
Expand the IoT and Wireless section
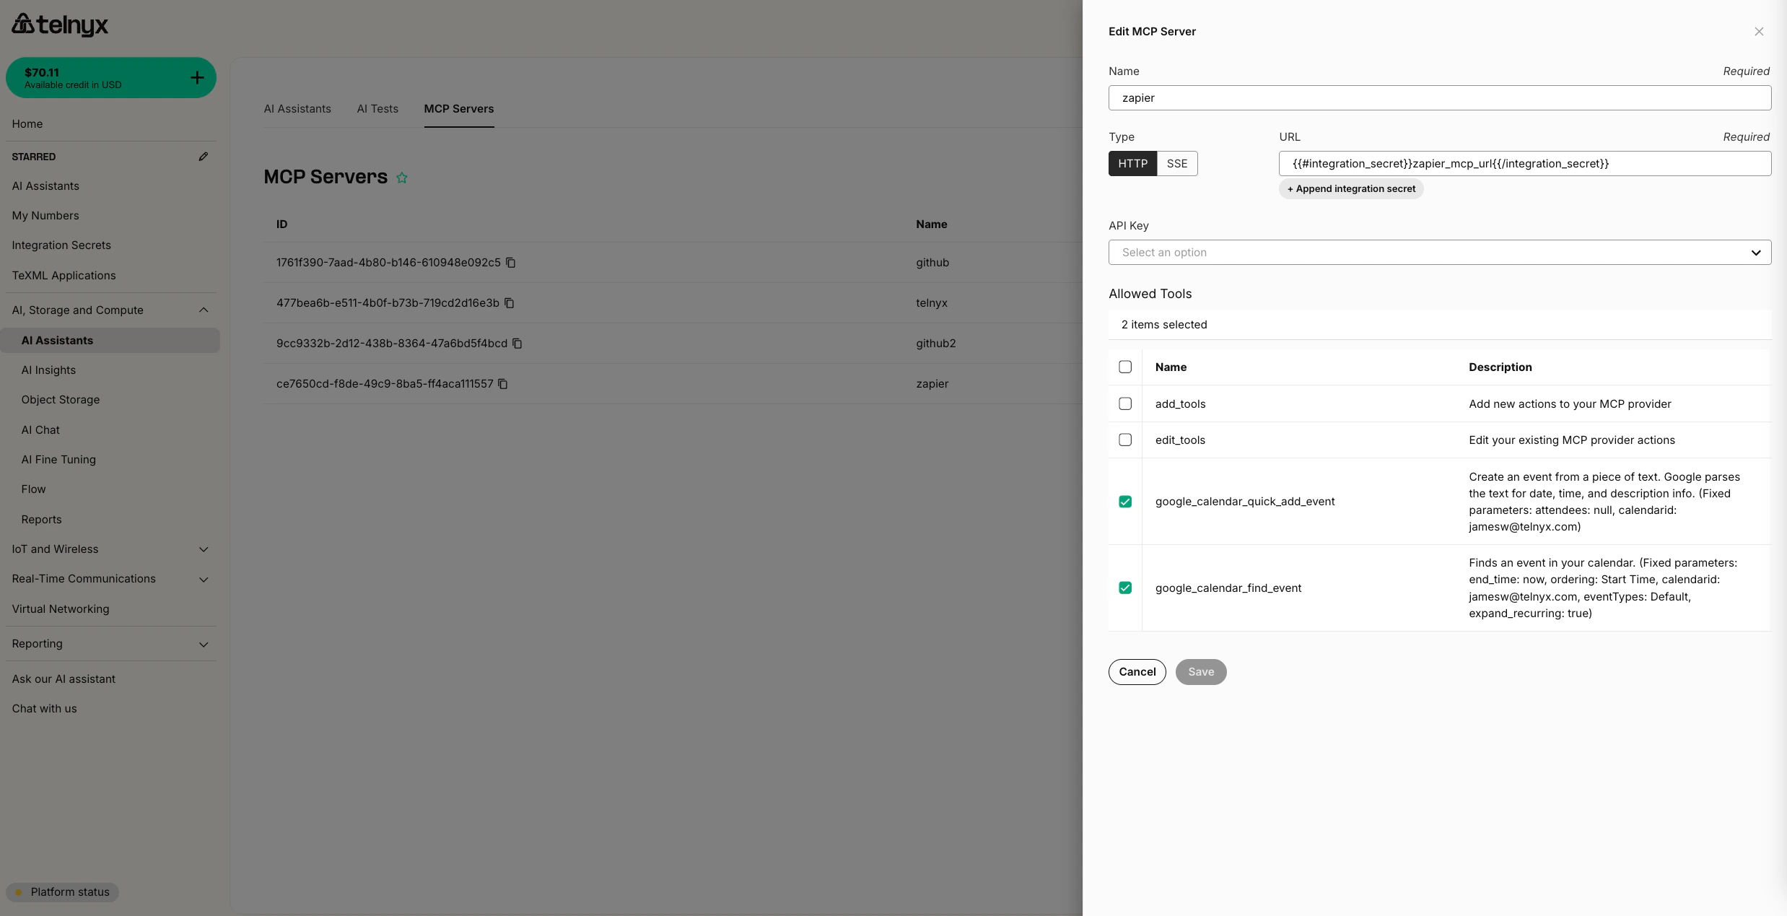tap(204, 549)
